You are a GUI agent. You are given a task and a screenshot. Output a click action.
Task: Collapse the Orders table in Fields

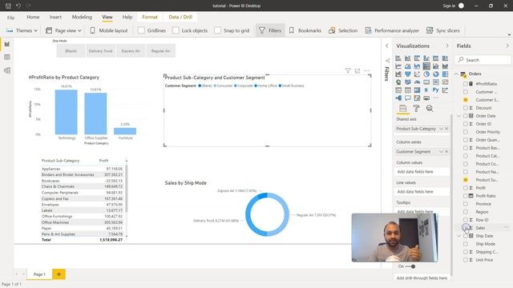(456, 74)
